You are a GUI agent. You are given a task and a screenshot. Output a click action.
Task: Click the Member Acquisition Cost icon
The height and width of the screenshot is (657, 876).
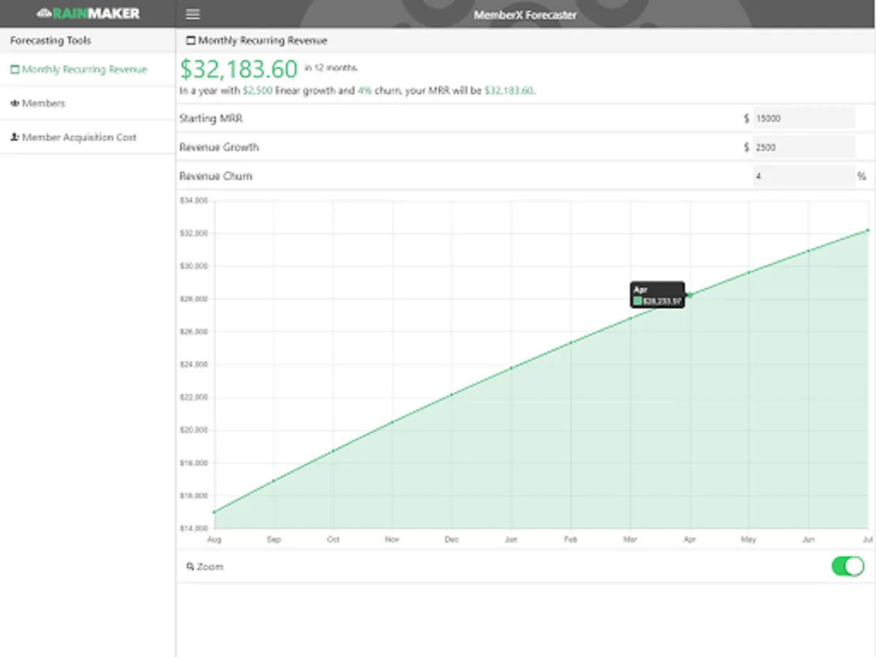click(x=15, y=137)
